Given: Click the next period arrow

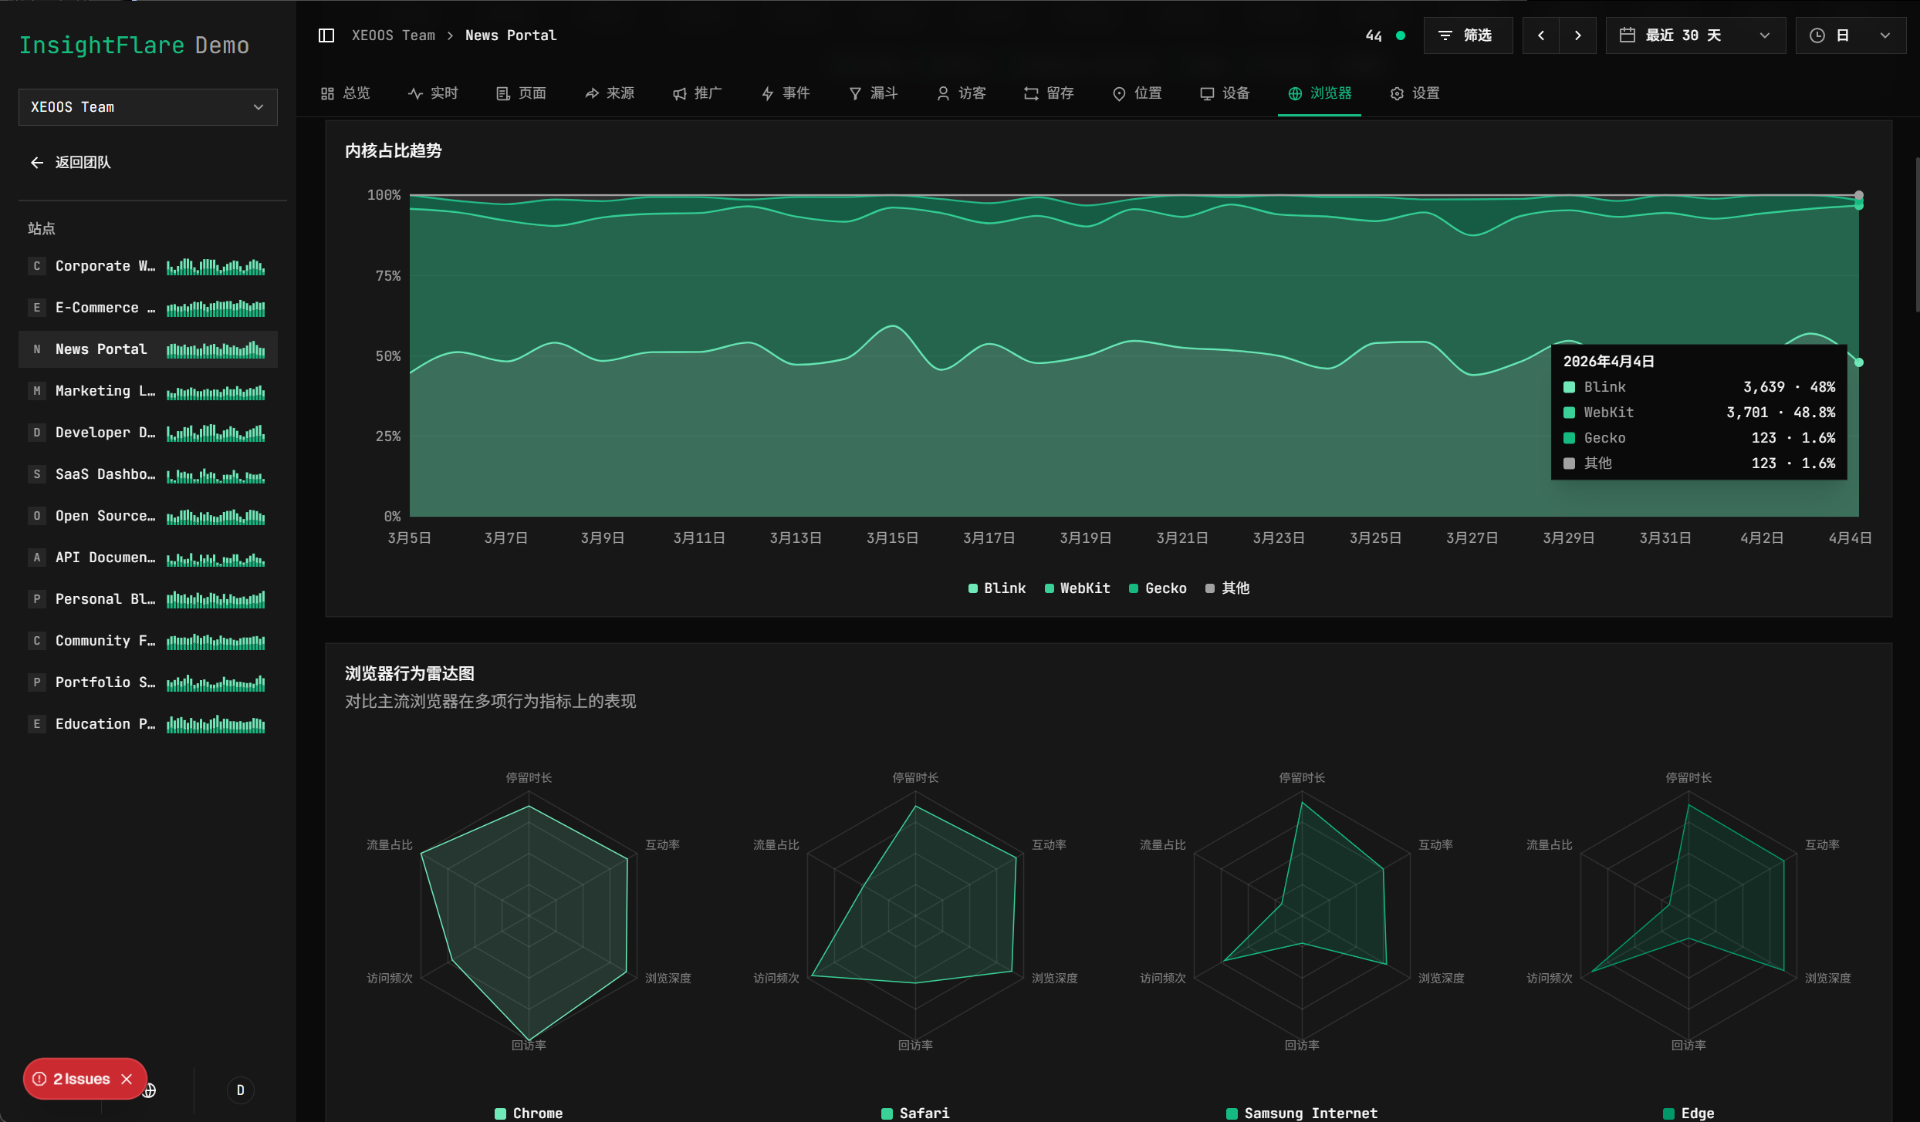Looking at the screenshot, I should click(1577, 35).
